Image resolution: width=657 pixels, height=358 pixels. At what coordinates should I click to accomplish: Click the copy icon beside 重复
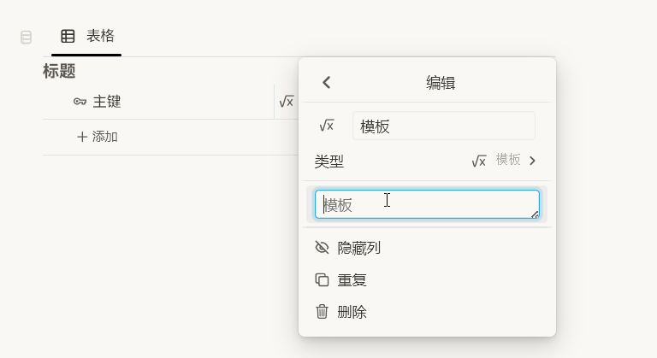pyautogui.click(x=322, y=279)
